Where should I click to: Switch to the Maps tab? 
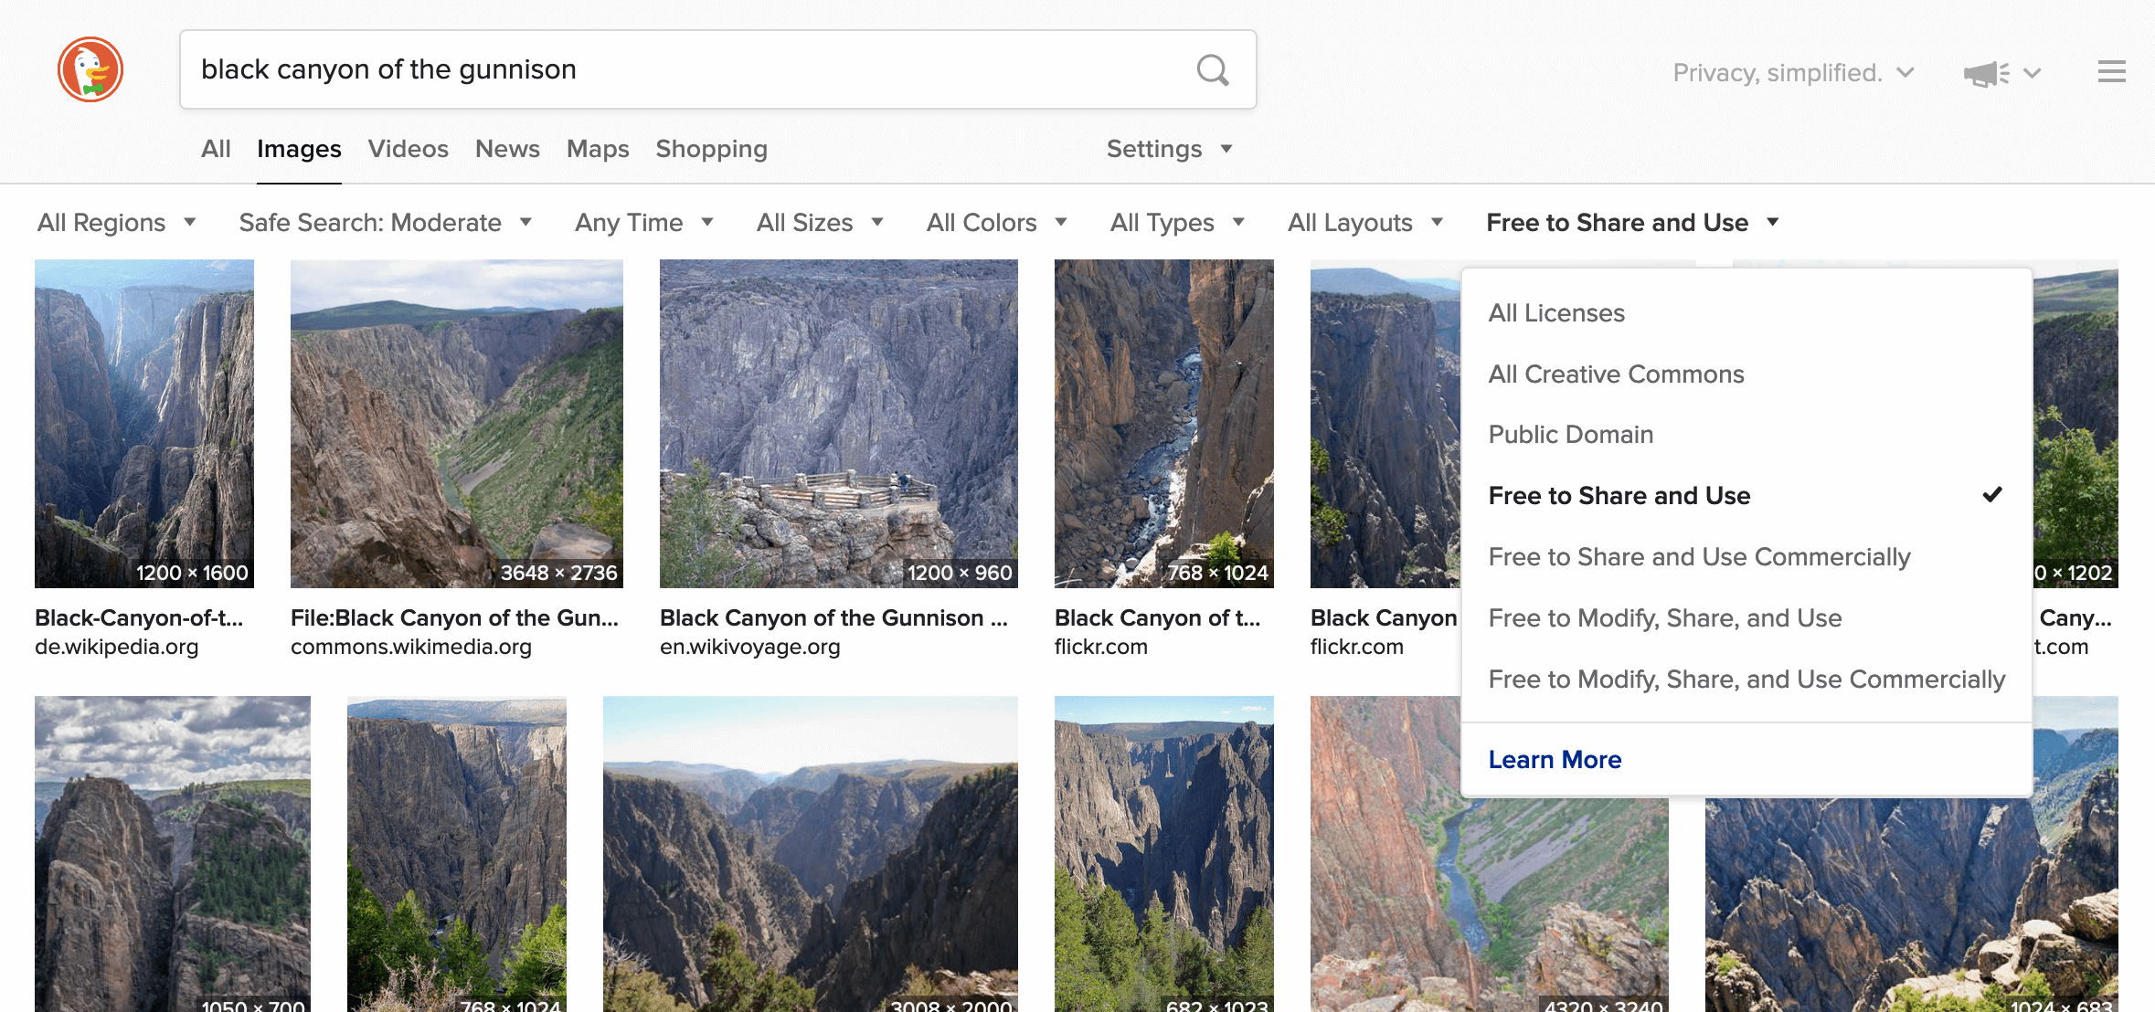598,149
